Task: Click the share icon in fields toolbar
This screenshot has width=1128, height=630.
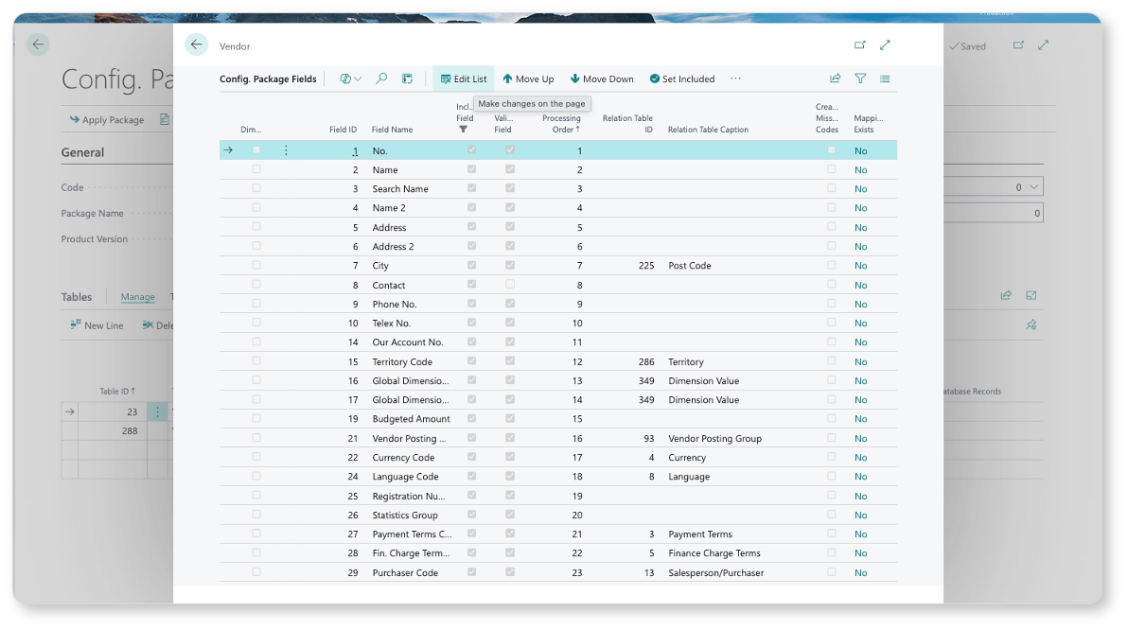Action: pyautogui.click(x=836, y=79)
